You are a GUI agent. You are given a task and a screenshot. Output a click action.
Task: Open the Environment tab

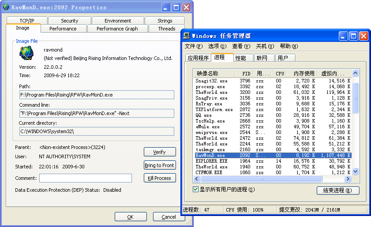pyautogui.click(x=118, y=21)
